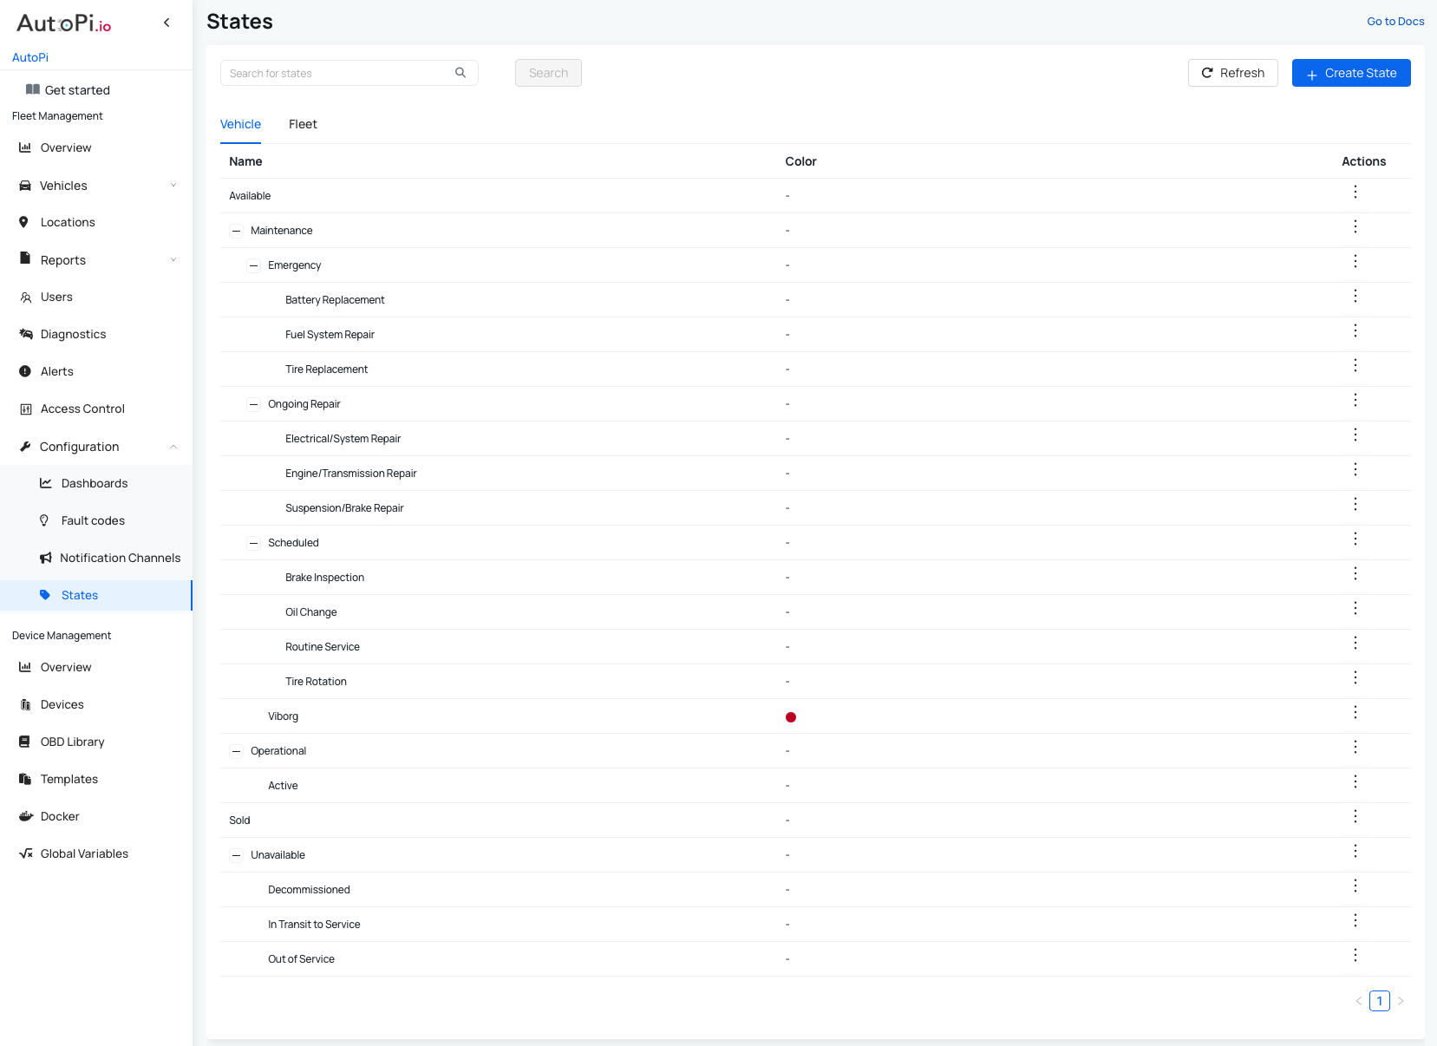
Task: Open actions menu for Emergency row
Action: point(1355,261)
